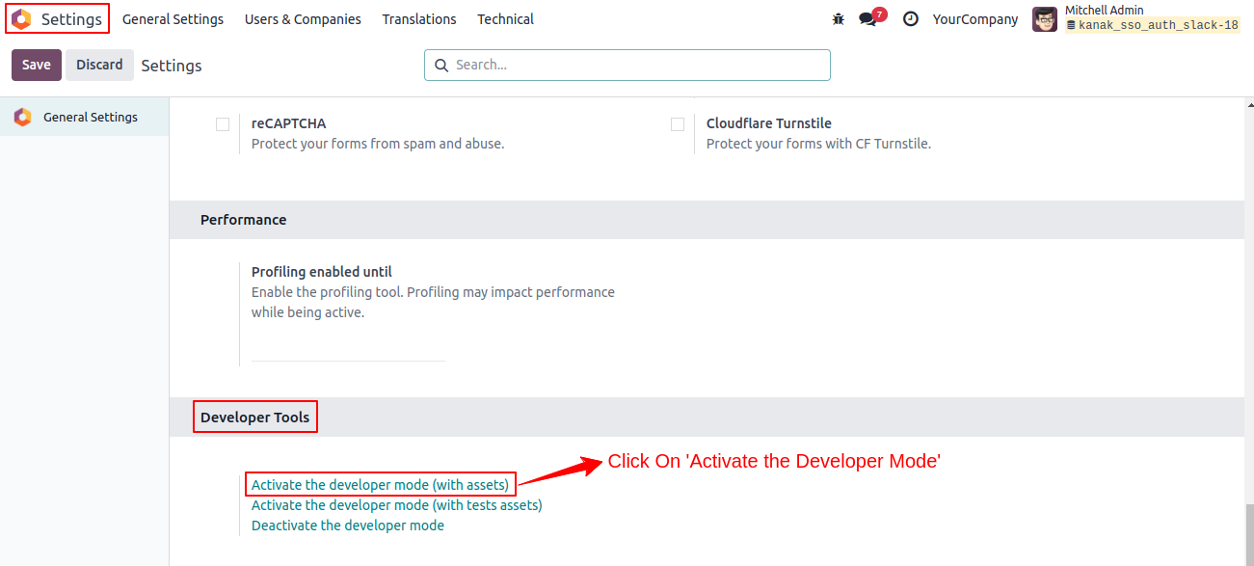Click the Settings breadcrumb title

(172, 66)
